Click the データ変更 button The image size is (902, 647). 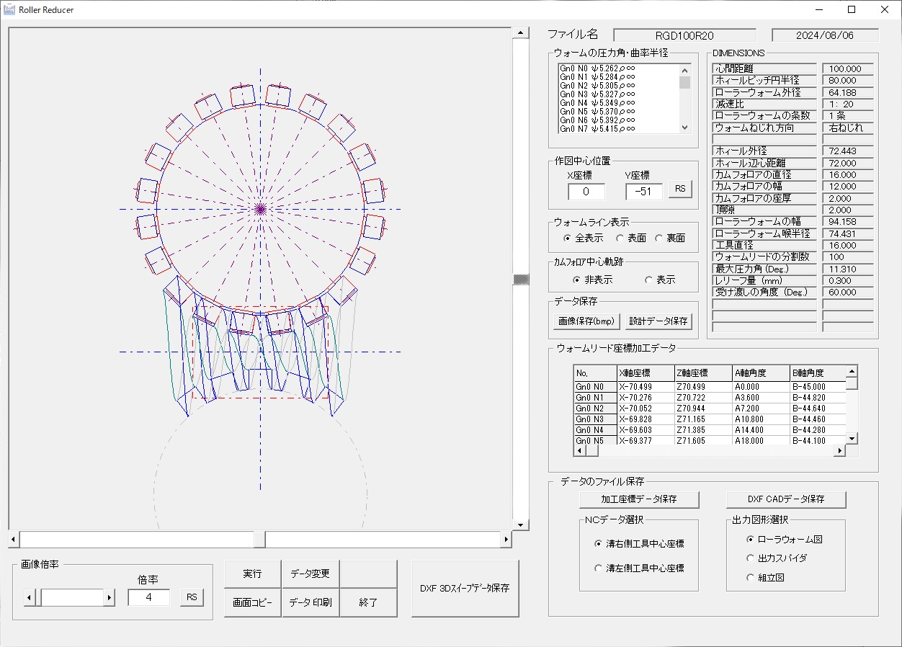(x=310, y=574)
